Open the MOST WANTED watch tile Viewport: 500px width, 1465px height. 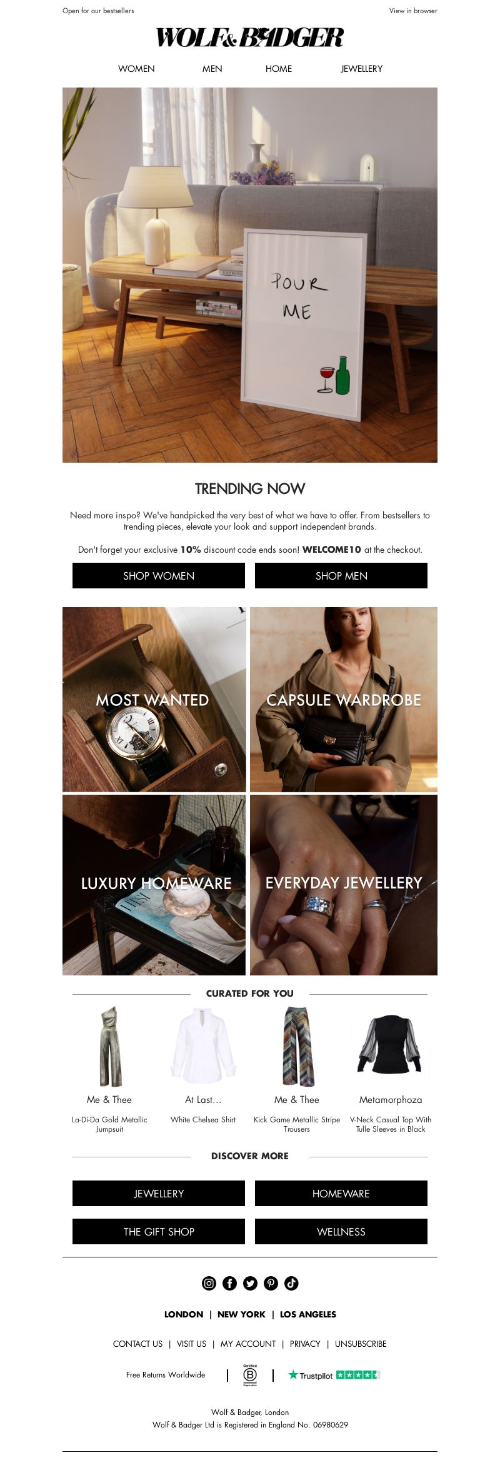tap(154, 700)
